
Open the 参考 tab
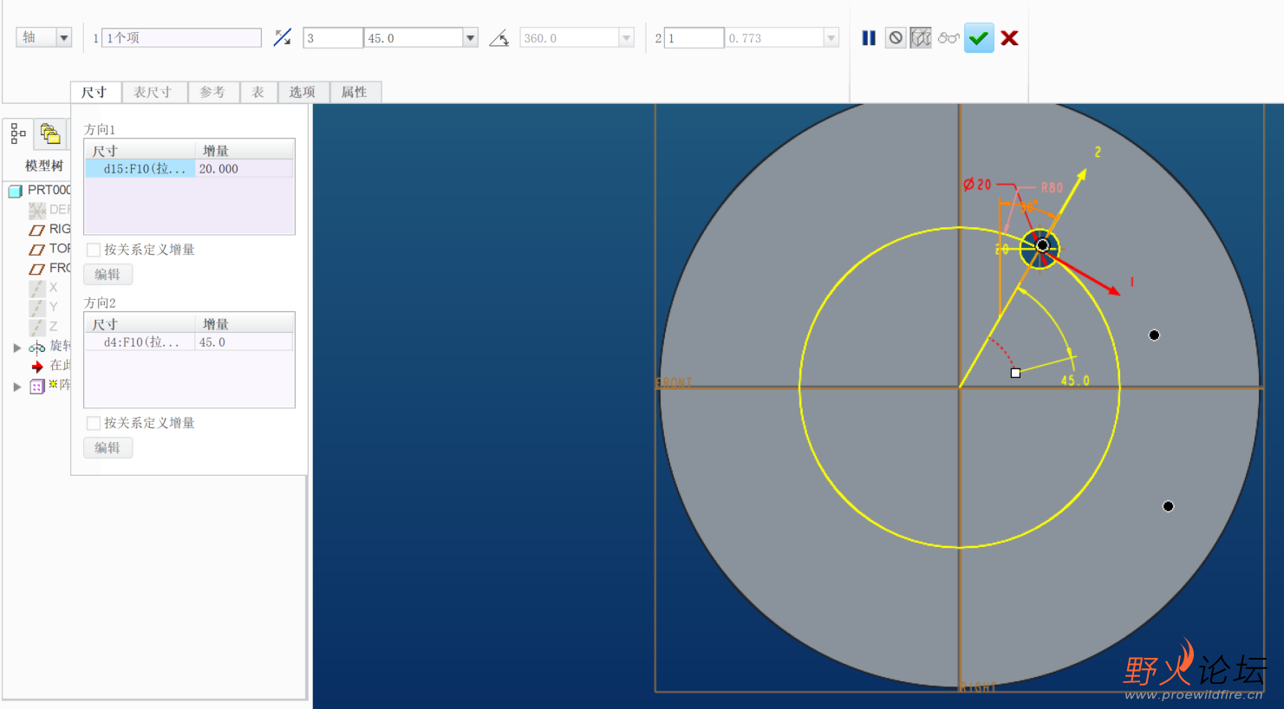pos(212,92)
